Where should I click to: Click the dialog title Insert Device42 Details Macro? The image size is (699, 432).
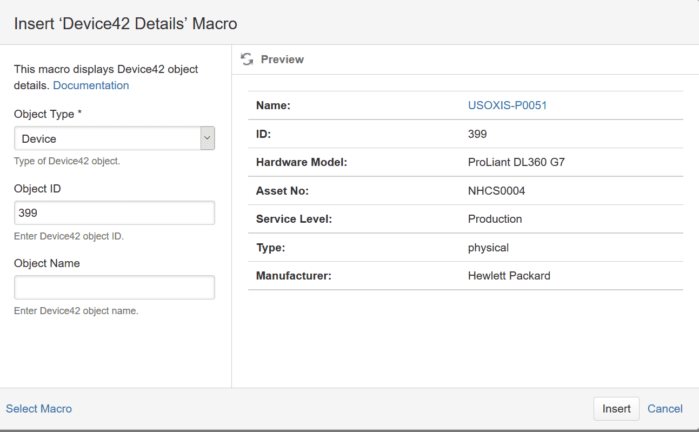pos(125,24)
